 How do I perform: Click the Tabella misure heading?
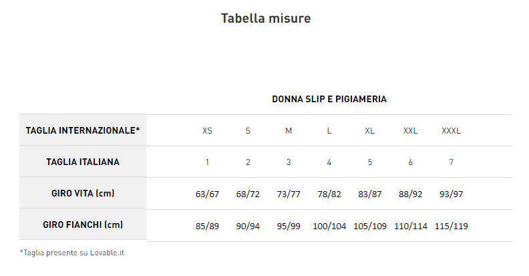click(x=265, y=19)
